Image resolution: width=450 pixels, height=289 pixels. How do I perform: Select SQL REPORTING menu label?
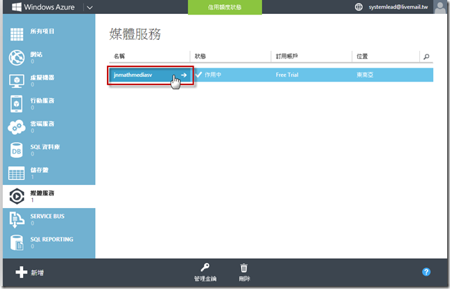point(52,239)
